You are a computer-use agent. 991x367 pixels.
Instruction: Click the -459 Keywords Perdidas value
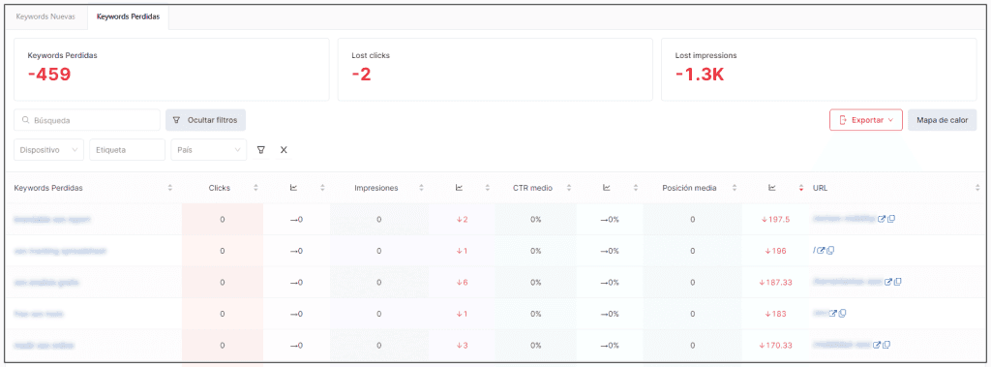click(x=49, y=75)
